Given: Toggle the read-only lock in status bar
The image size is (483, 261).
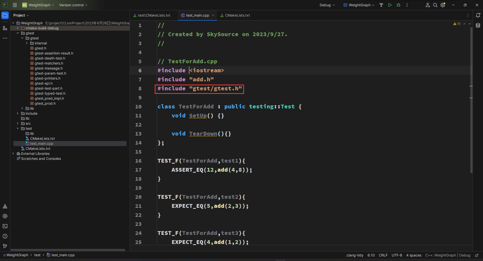Looking at the screenshot, I should [477, 255].
